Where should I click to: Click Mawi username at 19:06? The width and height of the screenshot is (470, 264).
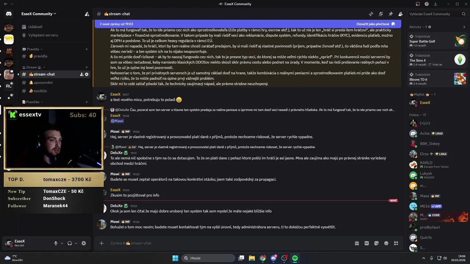point(115,222)
